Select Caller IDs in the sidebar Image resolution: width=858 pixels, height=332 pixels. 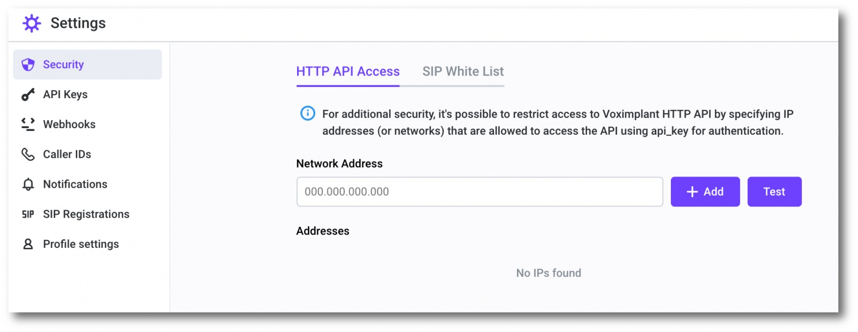point(67,154)
